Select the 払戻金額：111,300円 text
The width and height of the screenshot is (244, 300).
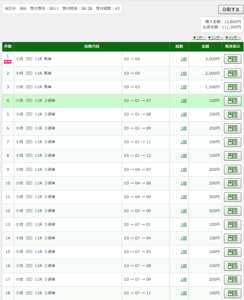(x=222, y=27)
